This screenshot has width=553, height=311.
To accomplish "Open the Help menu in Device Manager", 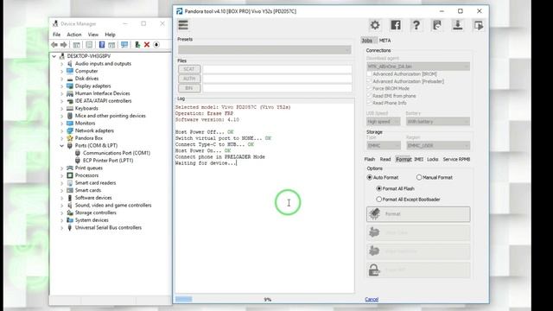I will click(110, 35).
